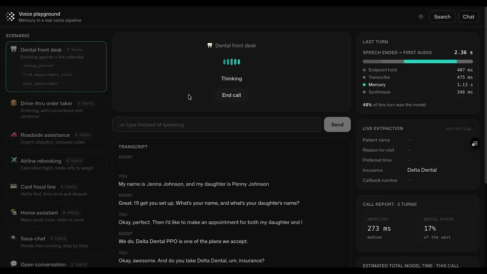The height and width of the screenshot is (274, 487).
Task: Click the Send button
Action: pos(337,124)
